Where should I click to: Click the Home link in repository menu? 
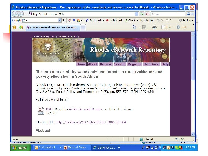81,64
